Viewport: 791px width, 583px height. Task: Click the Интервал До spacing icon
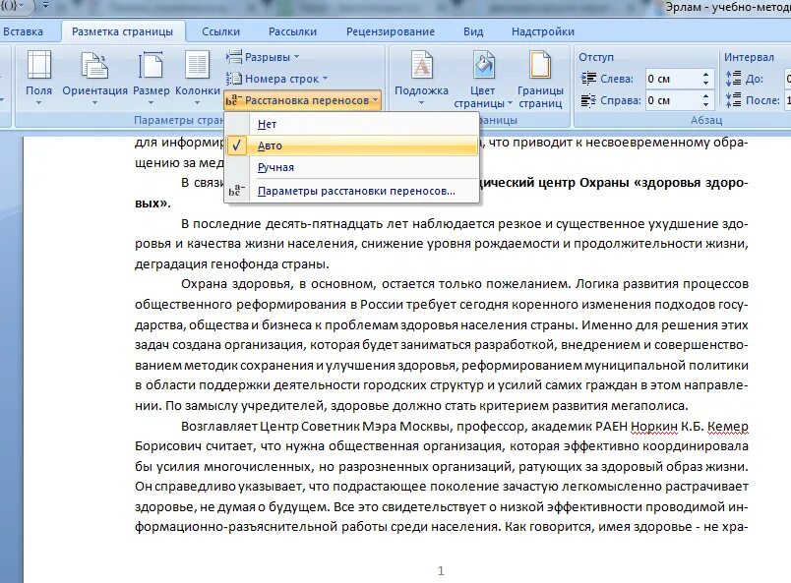[x=733, y=79]
